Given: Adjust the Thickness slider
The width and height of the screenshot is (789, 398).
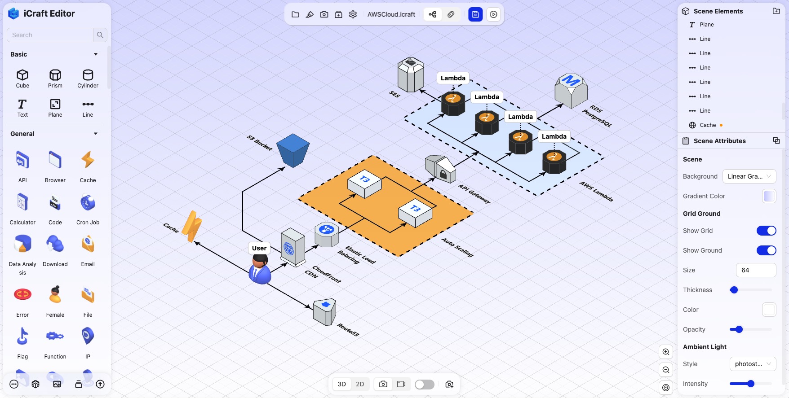Looking at the screenshot, I should pos(751,290).
